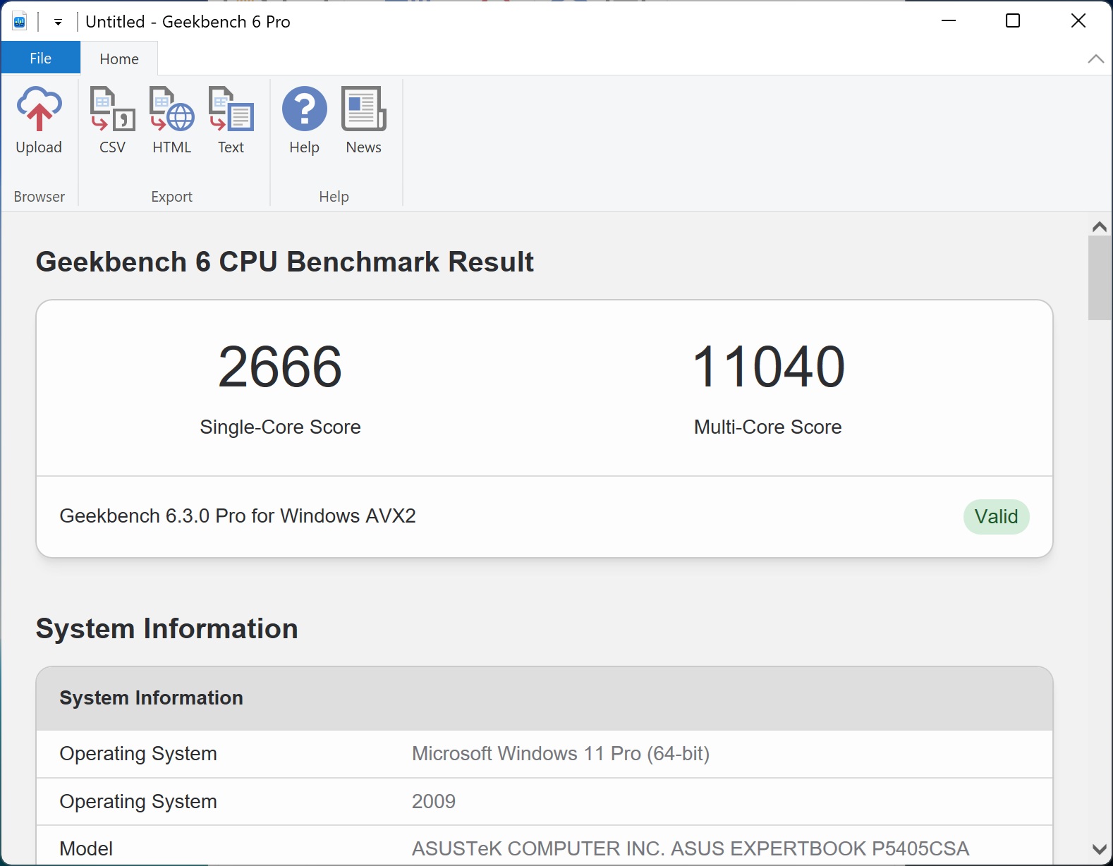Click the Multi-Core Score value 11040
The width and height of the screenshot is (1113, 866).
pyautogui.click(x=768, y=367)
